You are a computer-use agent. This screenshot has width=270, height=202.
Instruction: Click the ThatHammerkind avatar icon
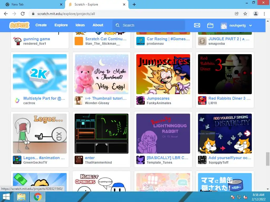79,160
